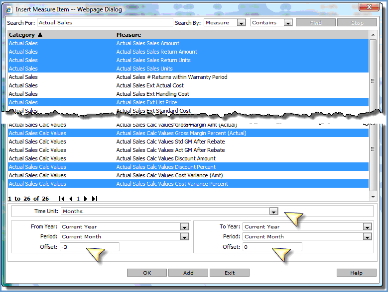388x292 pixels.
Task: Go to next page of results
Action: (x=86, y=199)
